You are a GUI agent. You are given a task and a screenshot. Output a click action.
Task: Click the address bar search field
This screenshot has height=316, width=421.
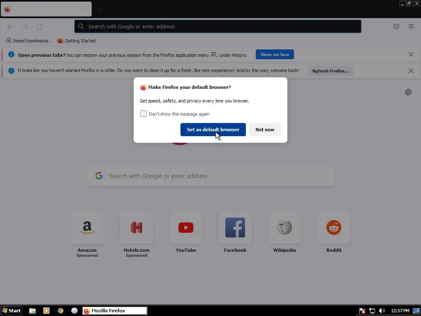pos(218,26)
